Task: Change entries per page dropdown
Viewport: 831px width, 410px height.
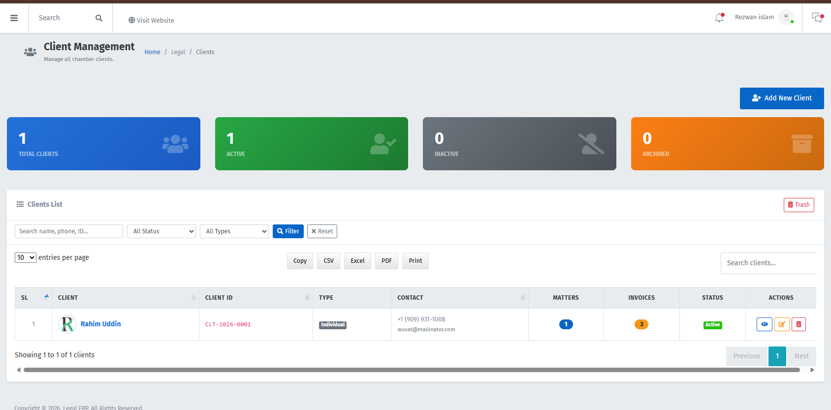Action: tap(26, 257)
